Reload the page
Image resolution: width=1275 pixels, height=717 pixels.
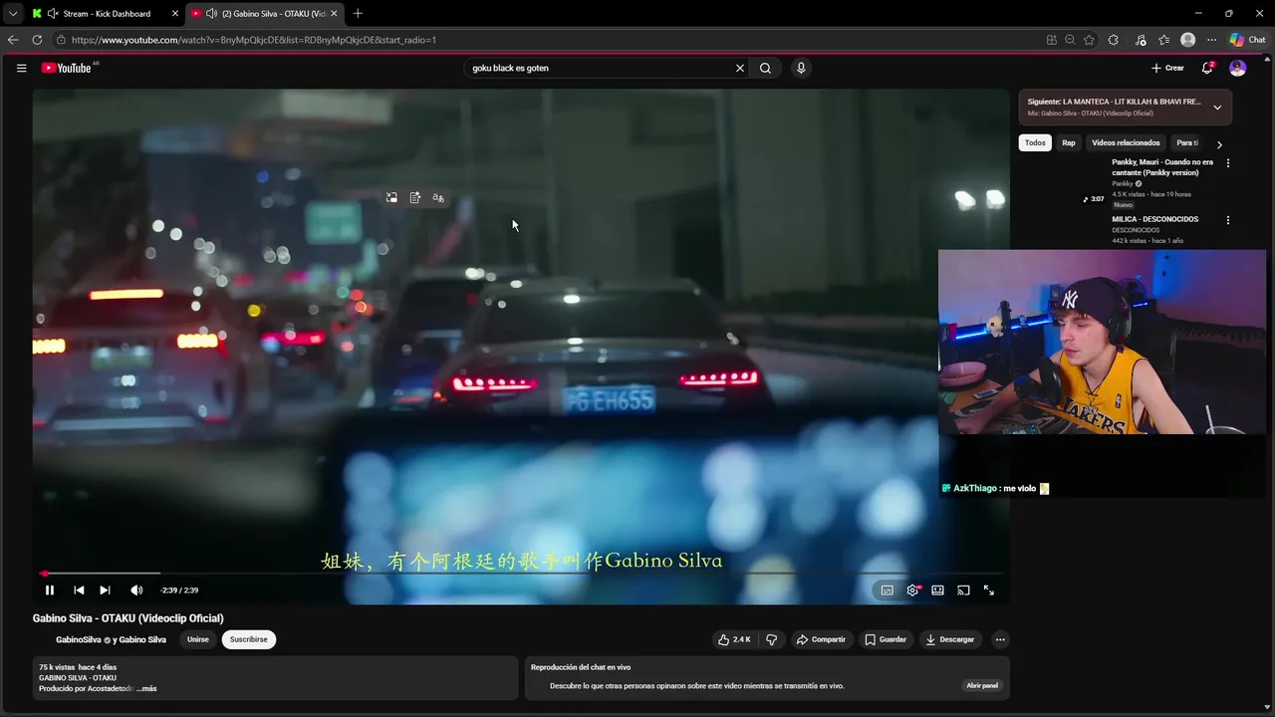pyautogui.click(x=37, y=40)
